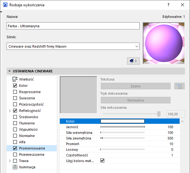190x173 pixels.
Task: Select the Promieniowanie channel label
Action: pyautogui.click(x=32, y=148)
